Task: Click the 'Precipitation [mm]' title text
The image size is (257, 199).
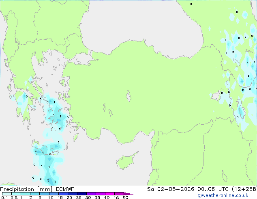Action: coord(26,189)
